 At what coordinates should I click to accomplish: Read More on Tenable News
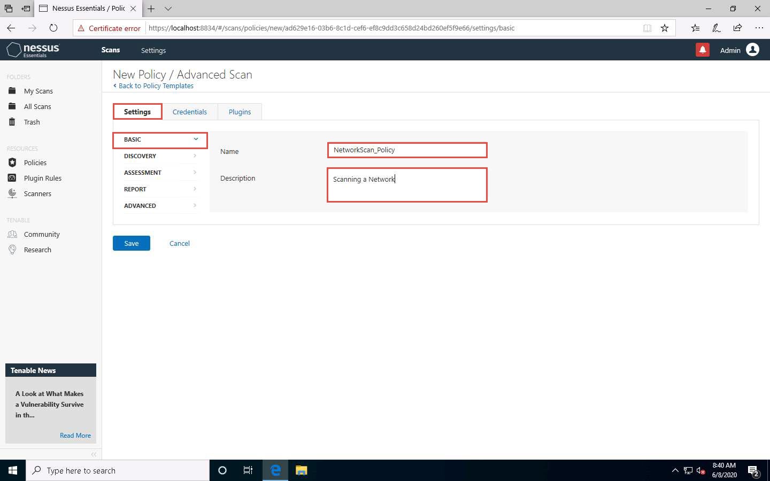click(75, 436)
